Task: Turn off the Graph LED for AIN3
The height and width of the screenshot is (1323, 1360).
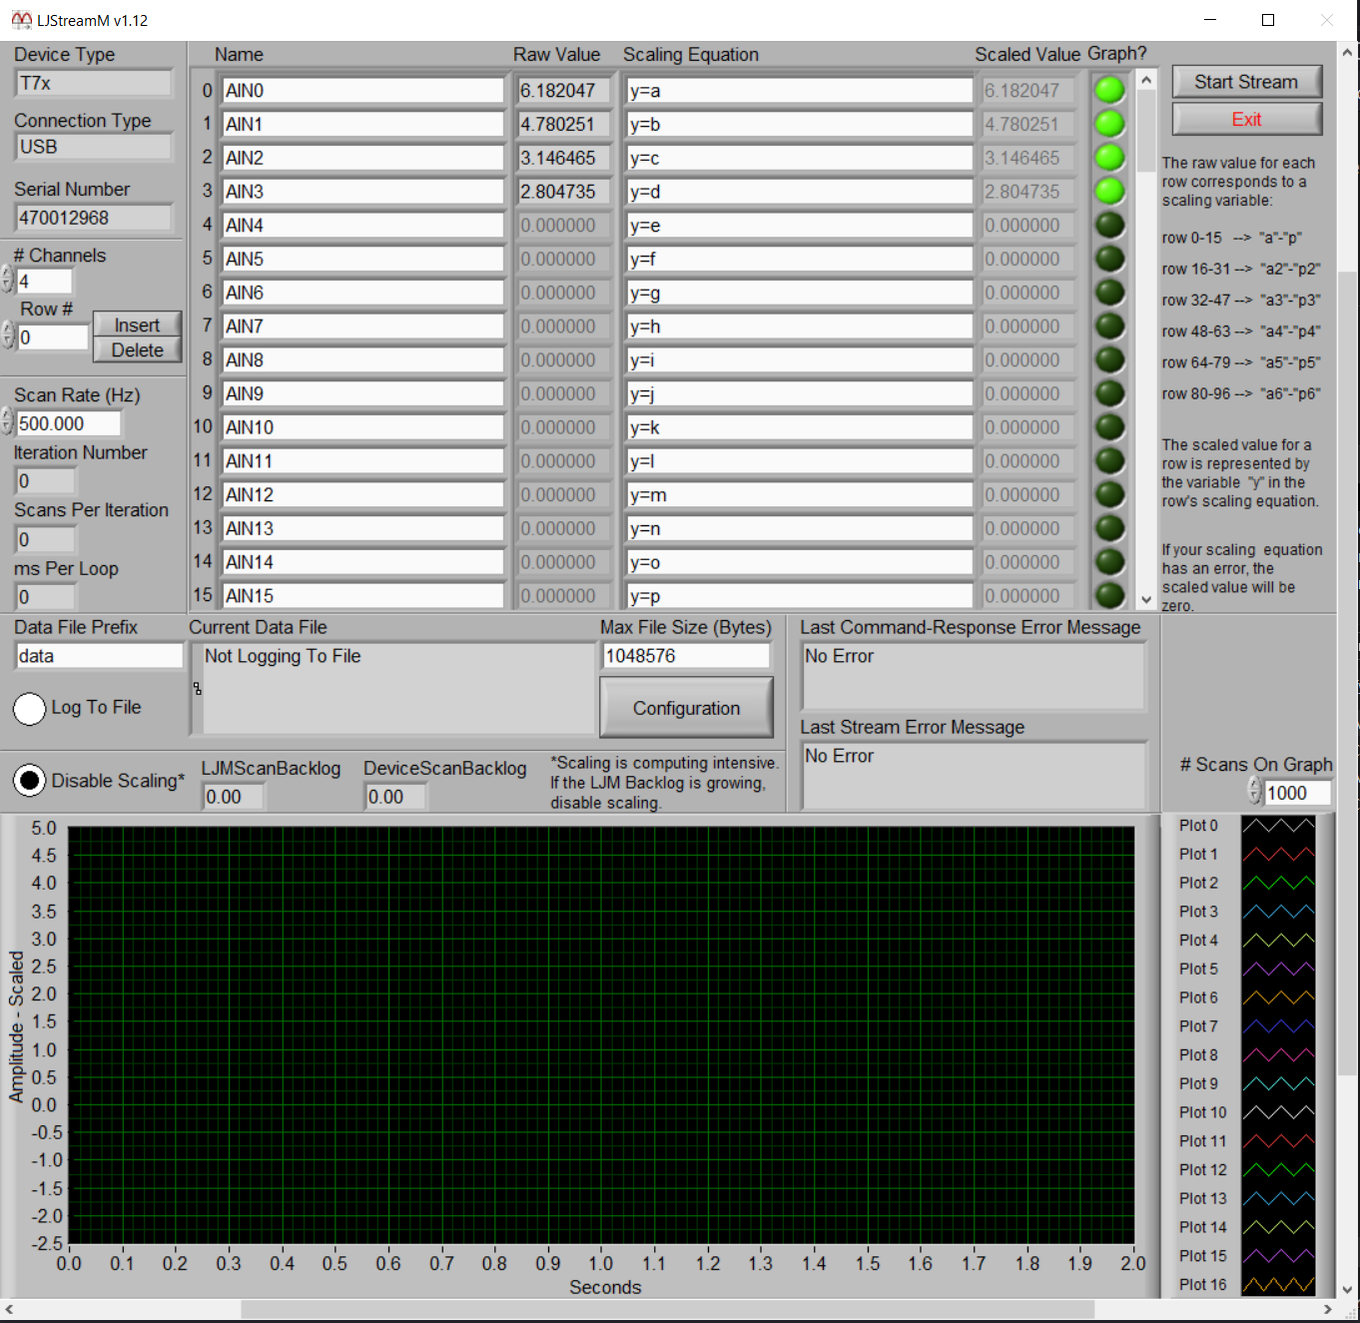Action: click(1109, 191)
